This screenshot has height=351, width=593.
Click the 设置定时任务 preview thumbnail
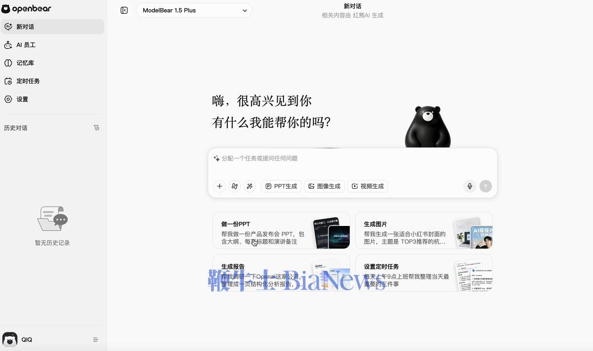(x=474, y=275)
